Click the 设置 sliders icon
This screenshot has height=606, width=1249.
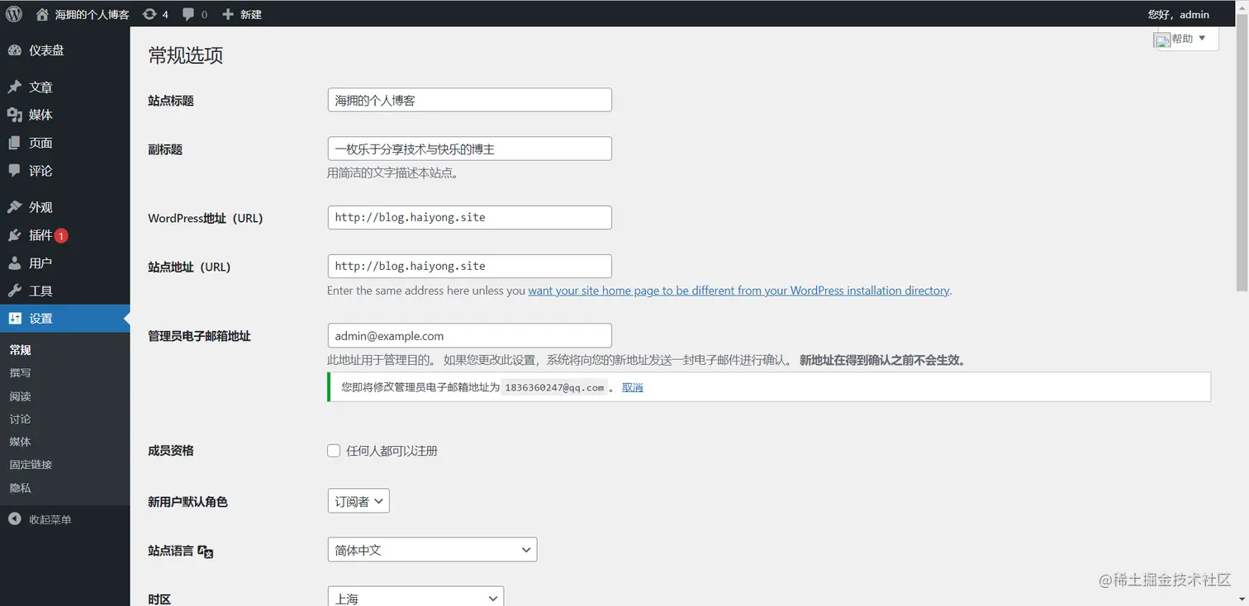(14, 319)
